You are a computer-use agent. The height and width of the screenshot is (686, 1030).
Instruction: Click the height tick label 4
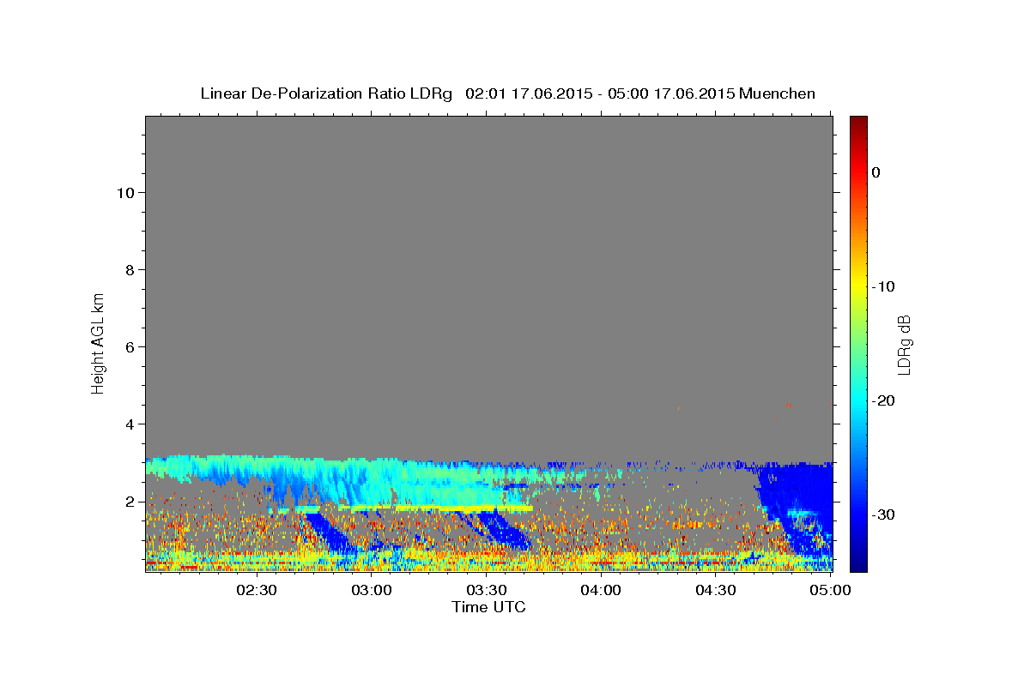pyautogui.click(x=128, y=424)
